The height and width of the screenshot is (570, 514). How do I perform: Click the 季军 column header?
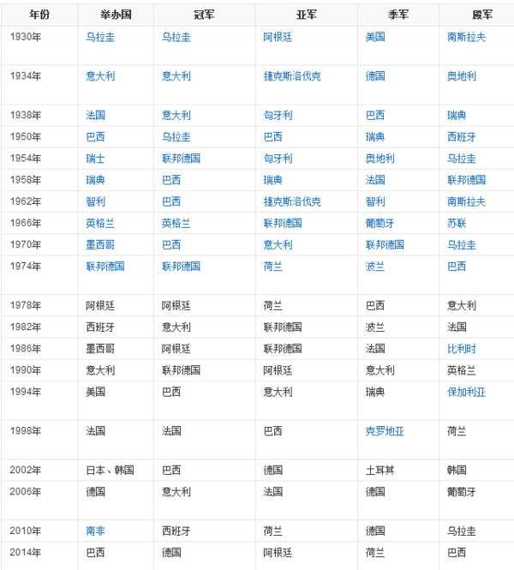click(x=398, y=15)
